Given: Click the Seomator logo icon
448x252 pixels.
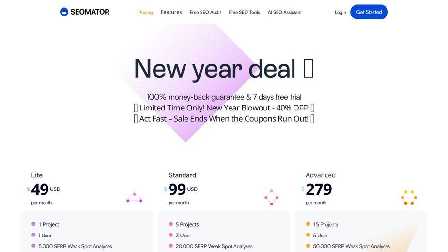Looking at the screenshot, I should coord(64,12).
